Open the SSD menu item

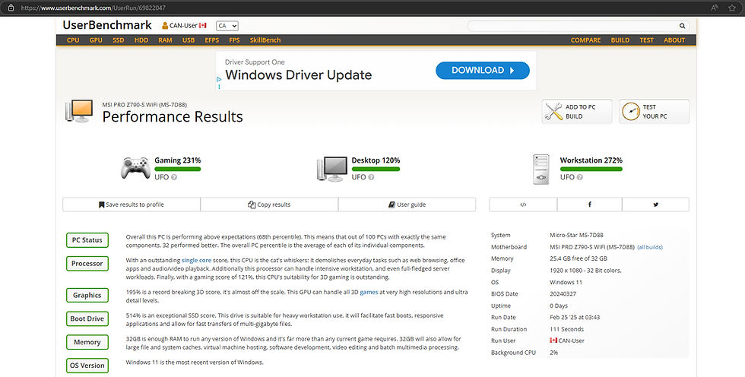(x=119, y=40)
